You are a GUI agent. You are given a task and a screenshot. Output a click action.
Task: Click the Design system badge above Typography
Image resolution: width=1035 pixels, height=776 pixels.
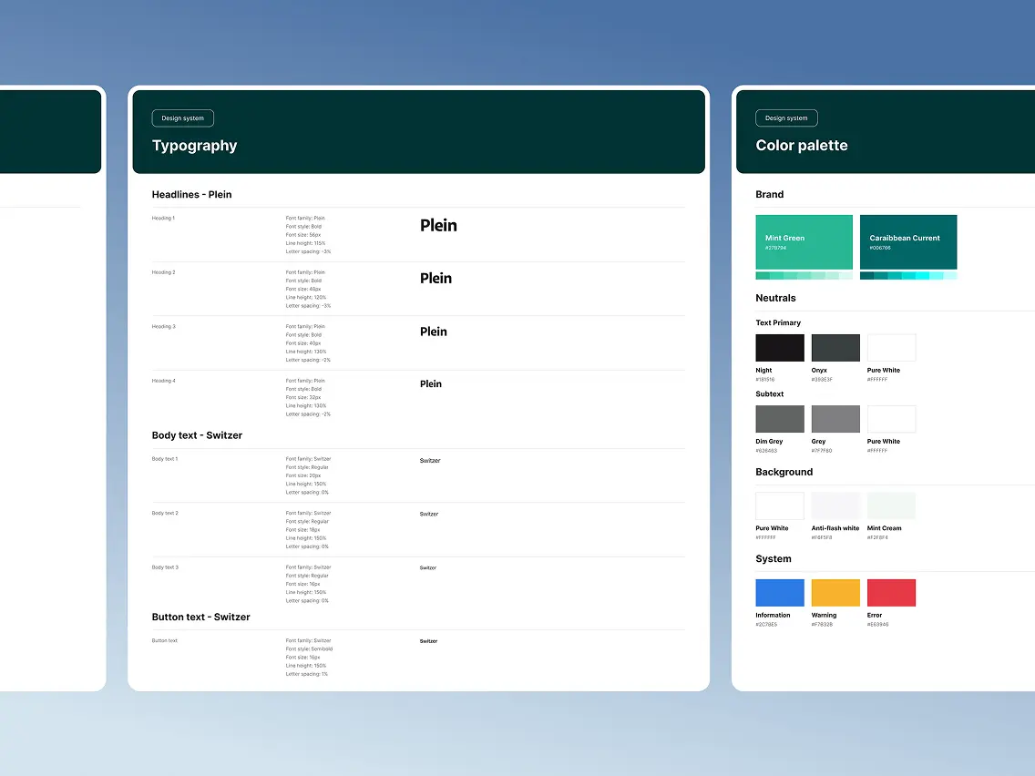coord(183,118)
